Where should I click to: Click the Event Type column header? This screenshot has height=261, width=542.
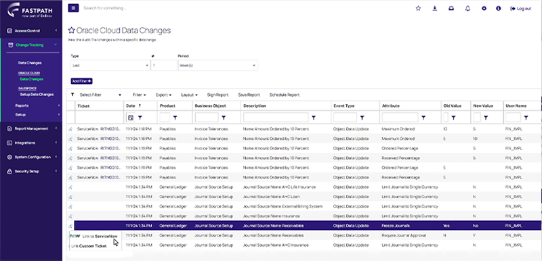pos(355,106)
